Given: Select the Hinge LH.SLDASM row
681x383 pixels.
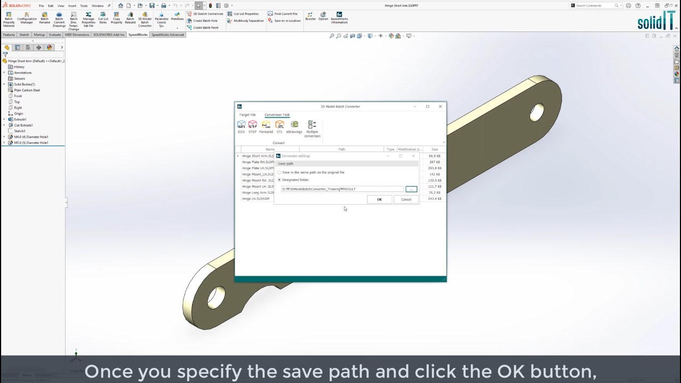Looking at the screenshot, I should tap(340, 198).
